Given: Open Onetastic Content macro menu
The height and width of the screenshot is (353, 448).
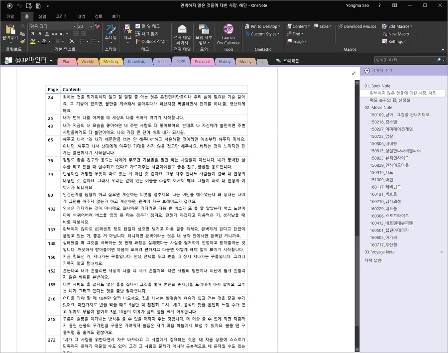Looking at the screenshot, I should [x=298, y=26].
